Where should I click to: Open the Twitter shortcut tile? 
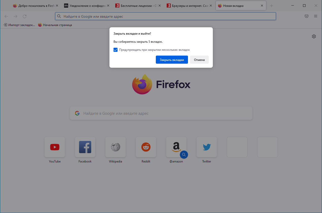click(x=207, y=147)
